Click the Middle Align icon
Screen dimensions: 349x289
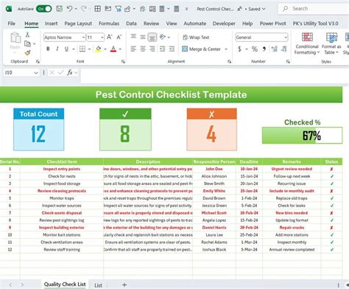143,37
